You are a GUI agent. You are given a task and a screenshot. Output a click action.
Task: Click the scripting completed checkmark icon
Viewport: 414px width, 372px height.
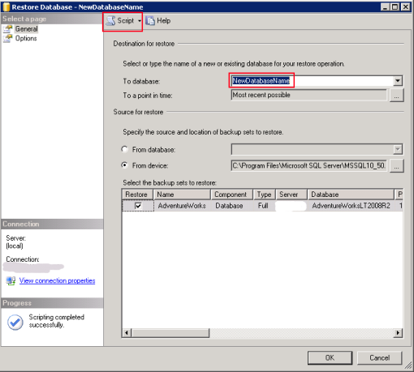(x=15, y=322)
